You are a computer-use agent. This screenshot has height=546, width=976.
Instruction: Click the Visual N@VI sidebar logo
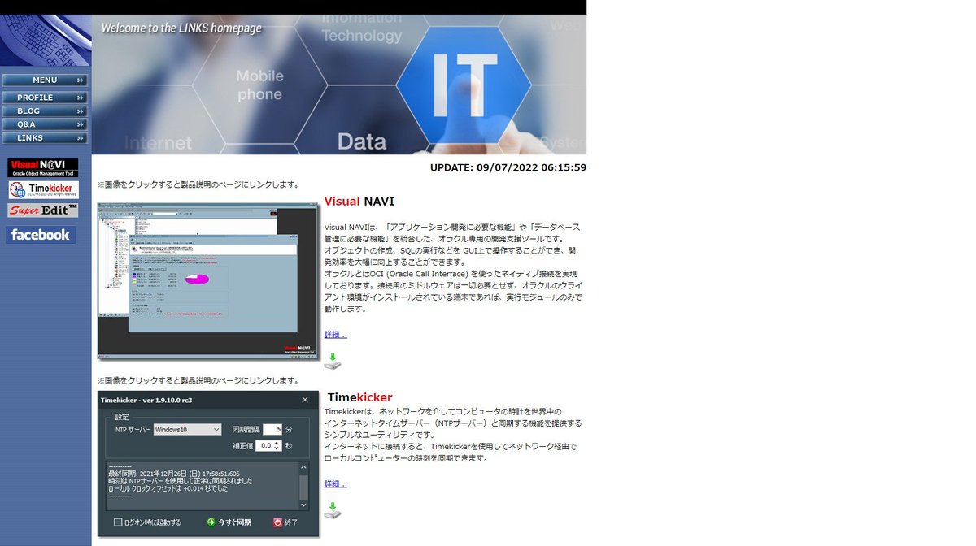(43, 168)
